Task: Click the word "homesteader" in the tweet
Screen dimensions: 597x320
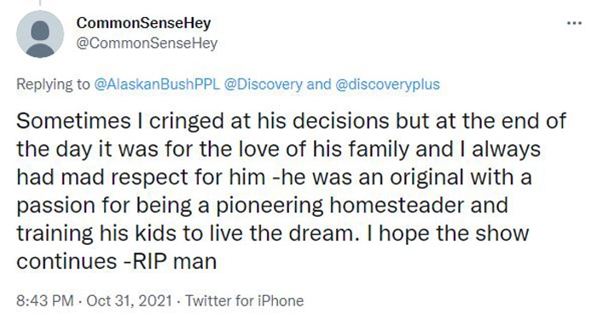Action: pyautogui.click(x=397, y=205)
